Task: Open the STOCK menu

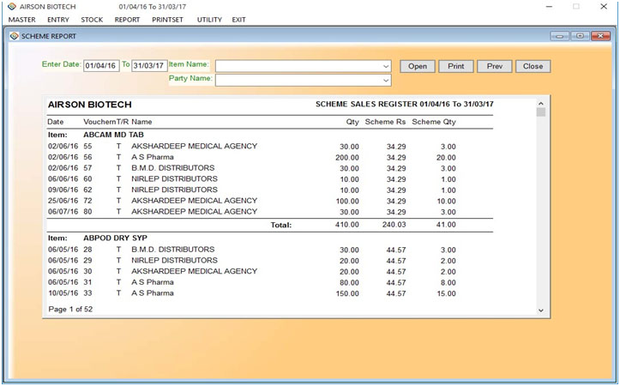Action: coord(92,19)
